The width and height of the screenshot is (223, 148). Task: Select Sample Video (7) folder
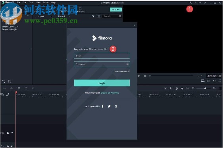(9, 29)
